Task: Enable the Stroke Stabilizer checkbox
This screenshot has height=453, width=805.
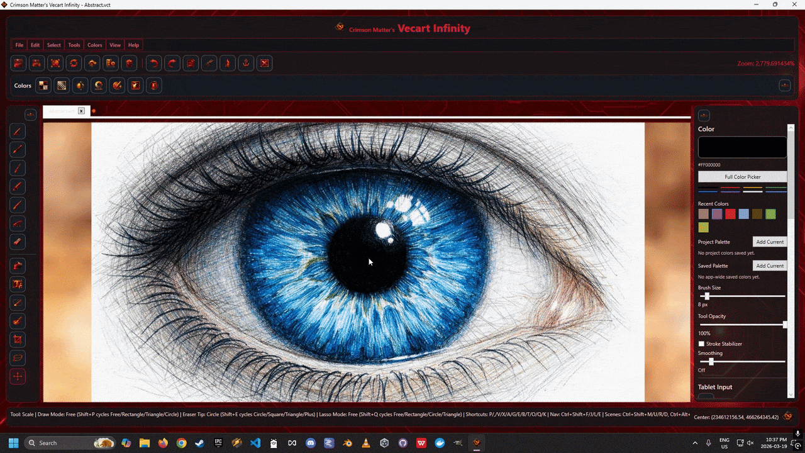Action: [x=701, y=344]
